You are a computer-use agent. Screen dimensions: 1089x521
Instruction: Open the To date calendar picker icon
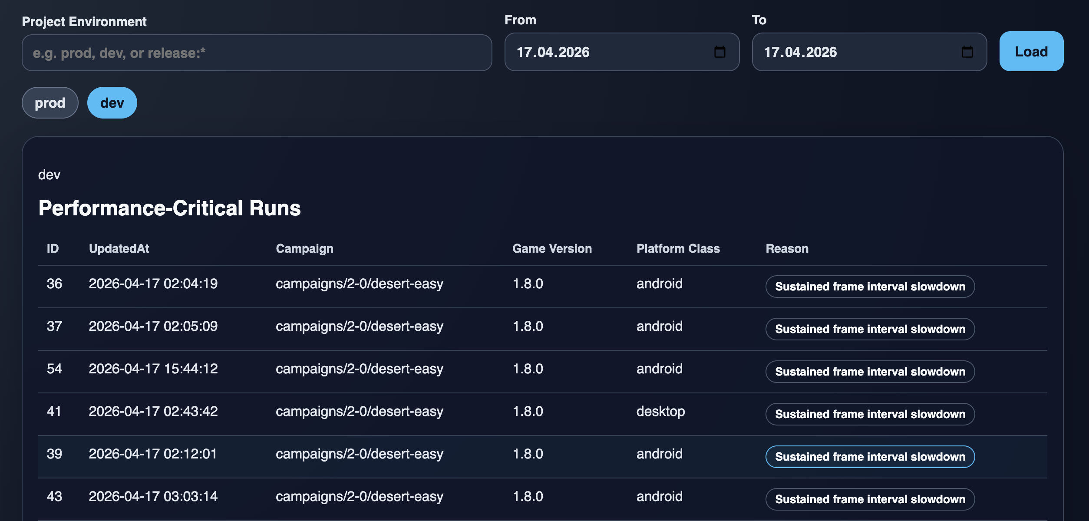tap(967, 52)
